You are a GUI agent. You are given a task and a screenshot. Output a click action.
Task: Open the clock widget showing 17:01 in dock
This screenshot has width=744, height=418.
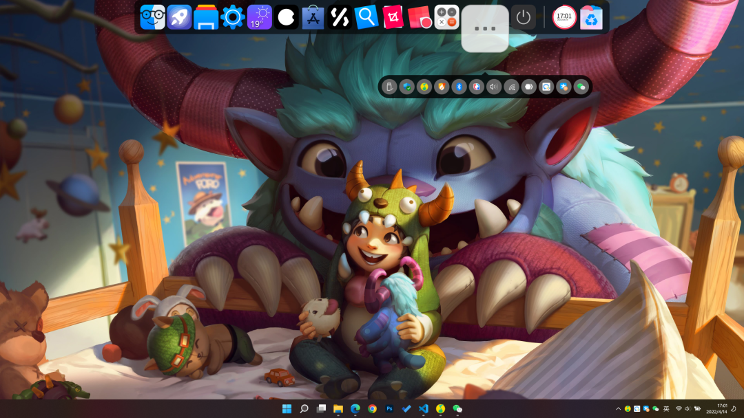pos(564,17)
